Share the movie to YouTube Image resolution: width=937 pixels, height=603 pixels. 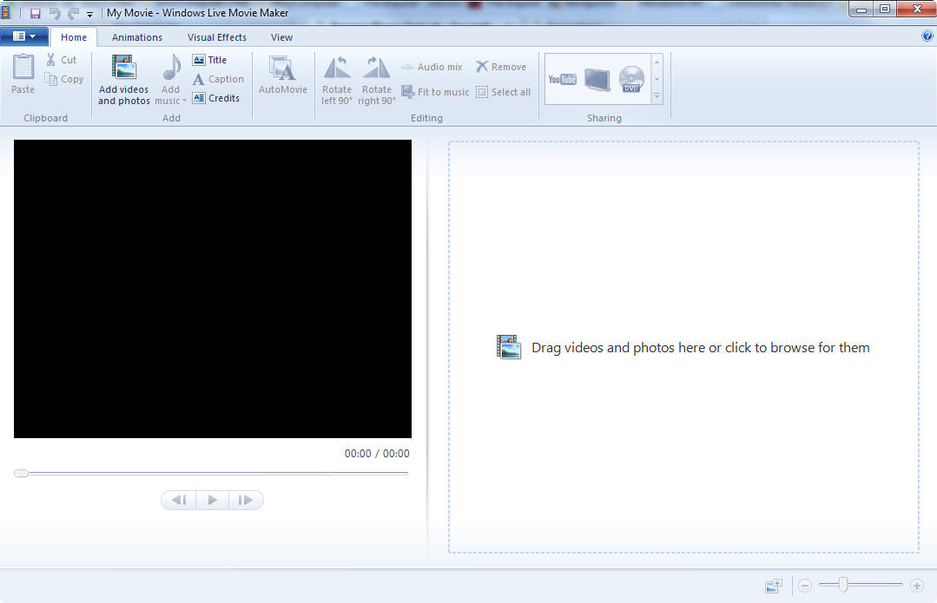pyautogui.click(x=563, y=80)
